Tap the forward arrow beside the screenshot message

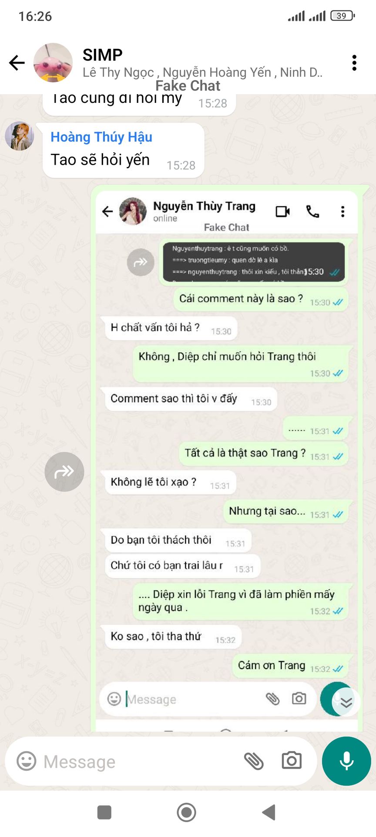[x=64, y=472]
